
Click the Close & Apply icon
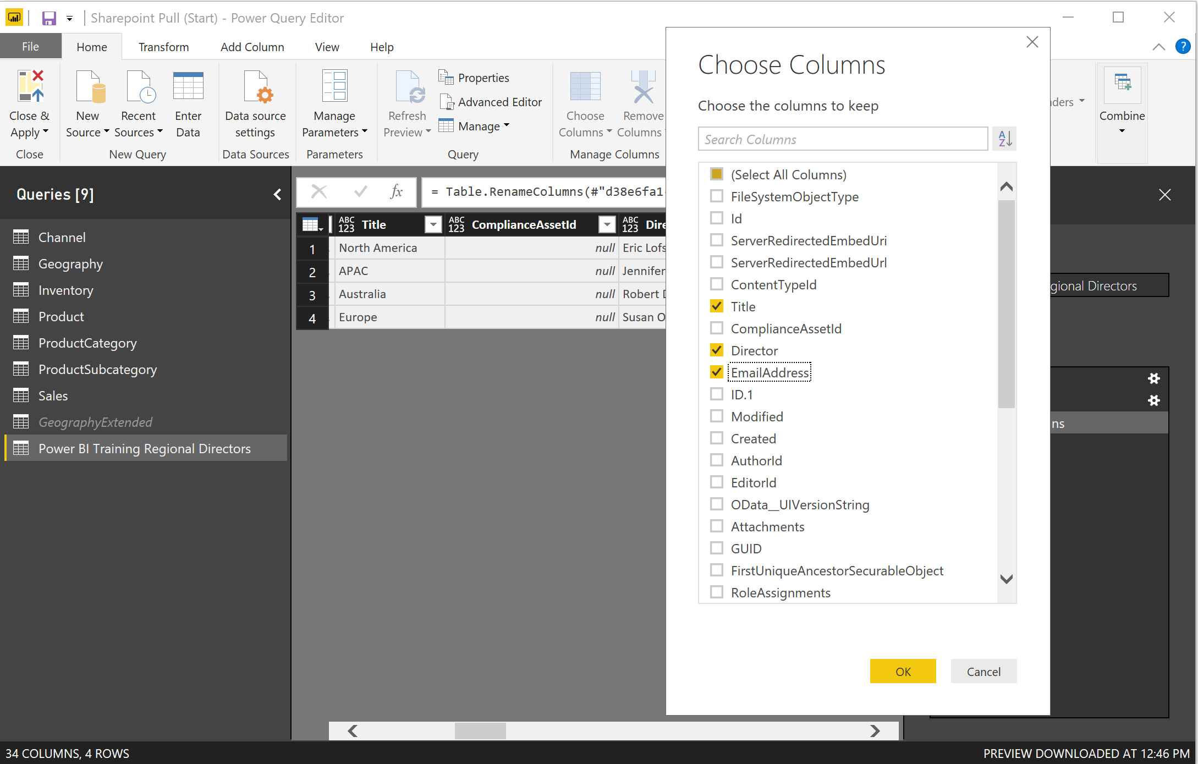[x=31, y=86]
